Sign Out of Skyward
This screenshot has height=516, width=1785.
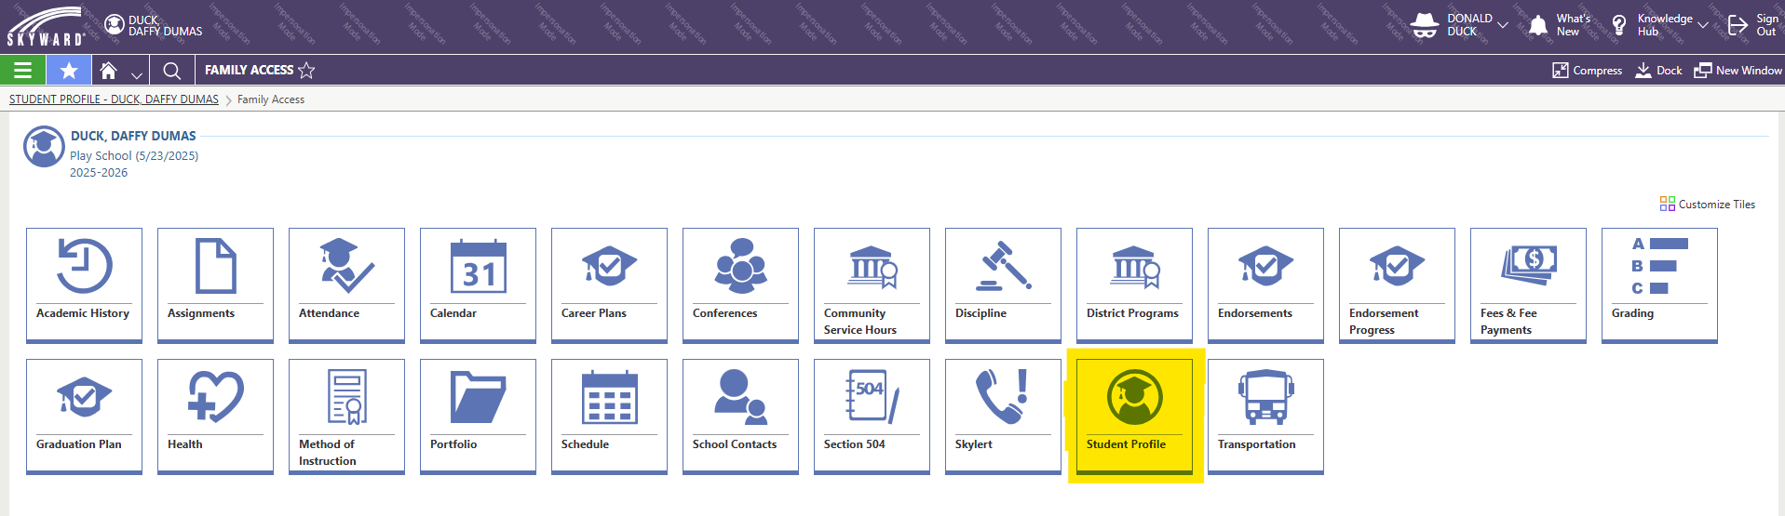(1752, 25)
